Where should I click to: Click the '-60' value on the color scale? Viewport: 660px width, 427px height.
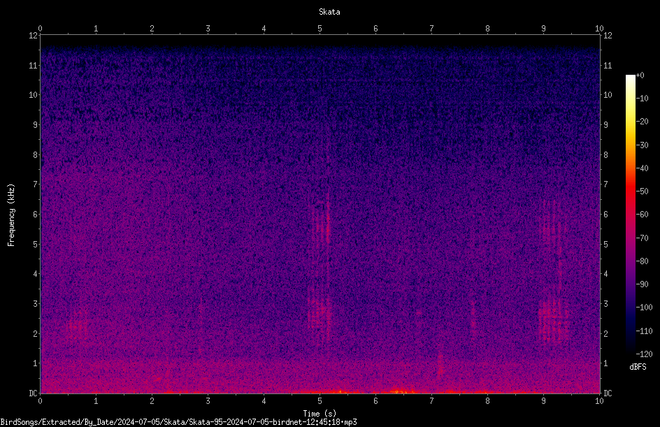coord(642,215)
